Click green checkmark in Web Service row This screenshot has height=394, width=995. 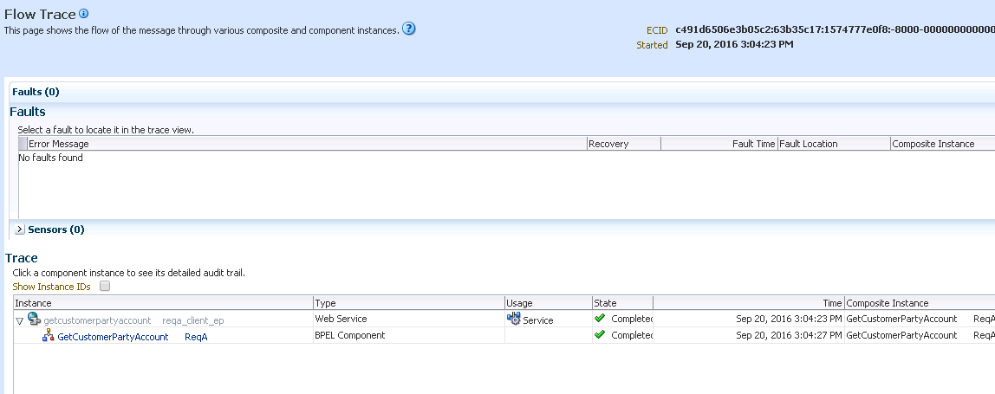coord(600,318)
